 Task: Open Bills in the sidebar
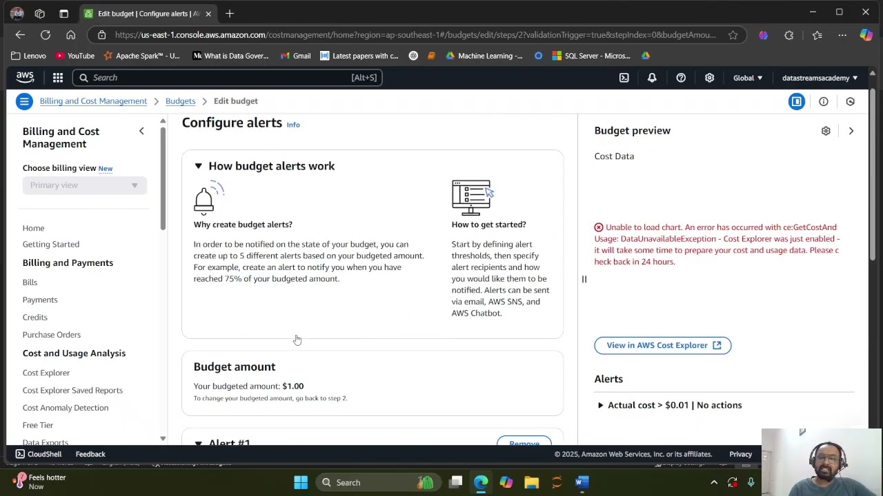[30, 282]
